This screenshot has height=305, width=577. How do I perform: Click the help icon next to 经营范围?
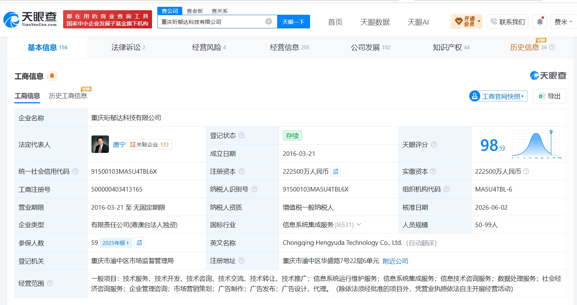(50, 283)
